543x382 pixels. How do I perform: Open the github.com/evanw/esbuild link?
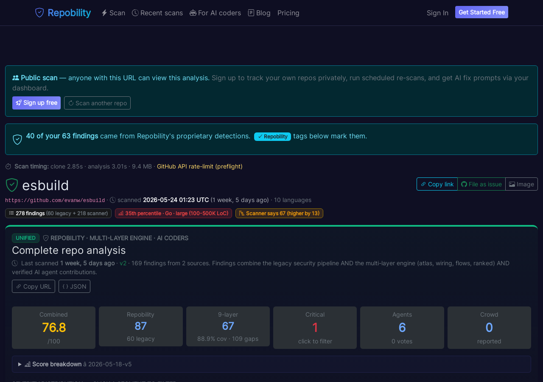(x=55, y=200)
